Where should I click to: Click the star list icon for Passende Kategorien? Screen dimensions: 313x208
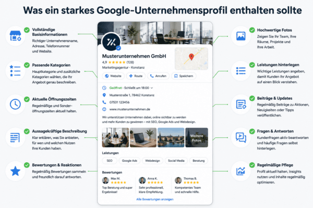(x=15, y=71)
